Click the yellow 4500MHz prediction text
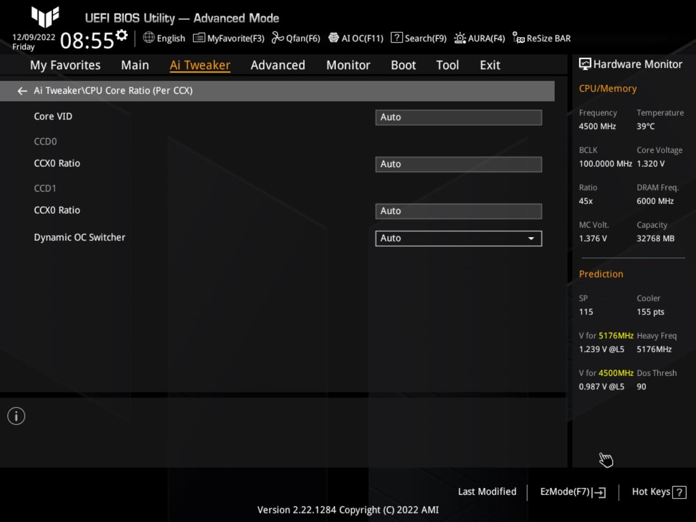The image size is (696, 522). (x=616, y=373)
